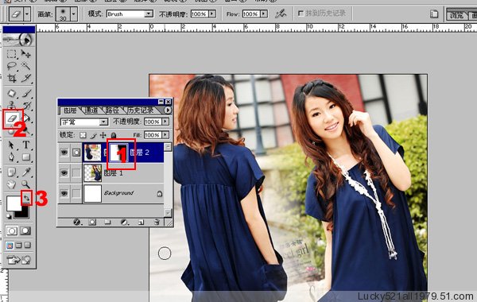This screenshot has width=477, height=302.
Task: Select the Lasso tool
Action: 12,66
